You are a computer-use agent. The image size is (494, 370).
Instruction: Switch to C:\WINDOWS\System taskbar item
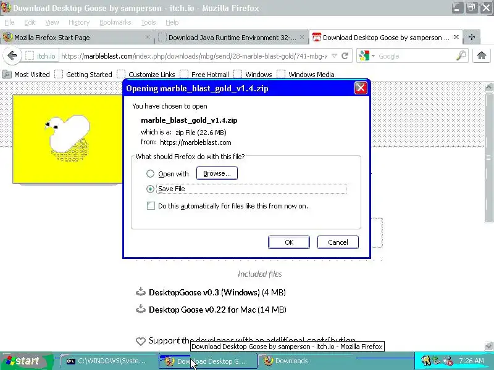(108, 361)
